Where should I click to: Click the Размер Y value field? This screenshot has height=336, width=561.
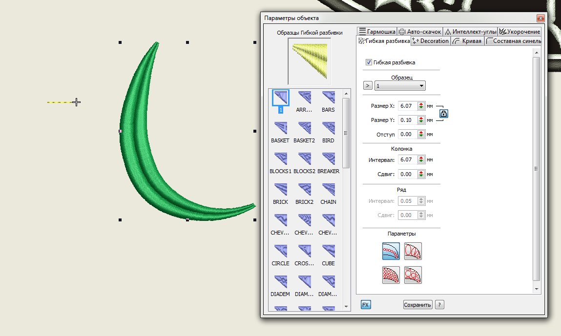[408, 120]
